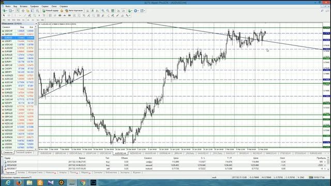
Task: Select the USDCAD row in Market Watch
Action: pos(18,44)
